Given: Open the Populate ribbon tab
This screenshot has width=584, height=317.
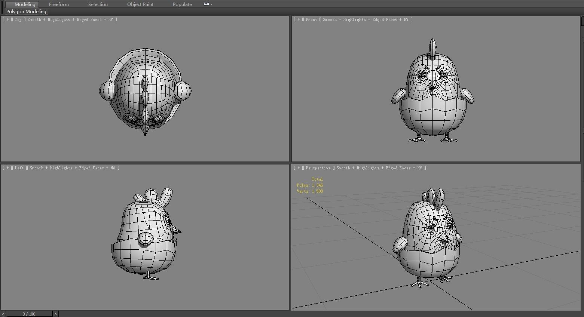Looking at the screenshot, I should pos(182,4).
